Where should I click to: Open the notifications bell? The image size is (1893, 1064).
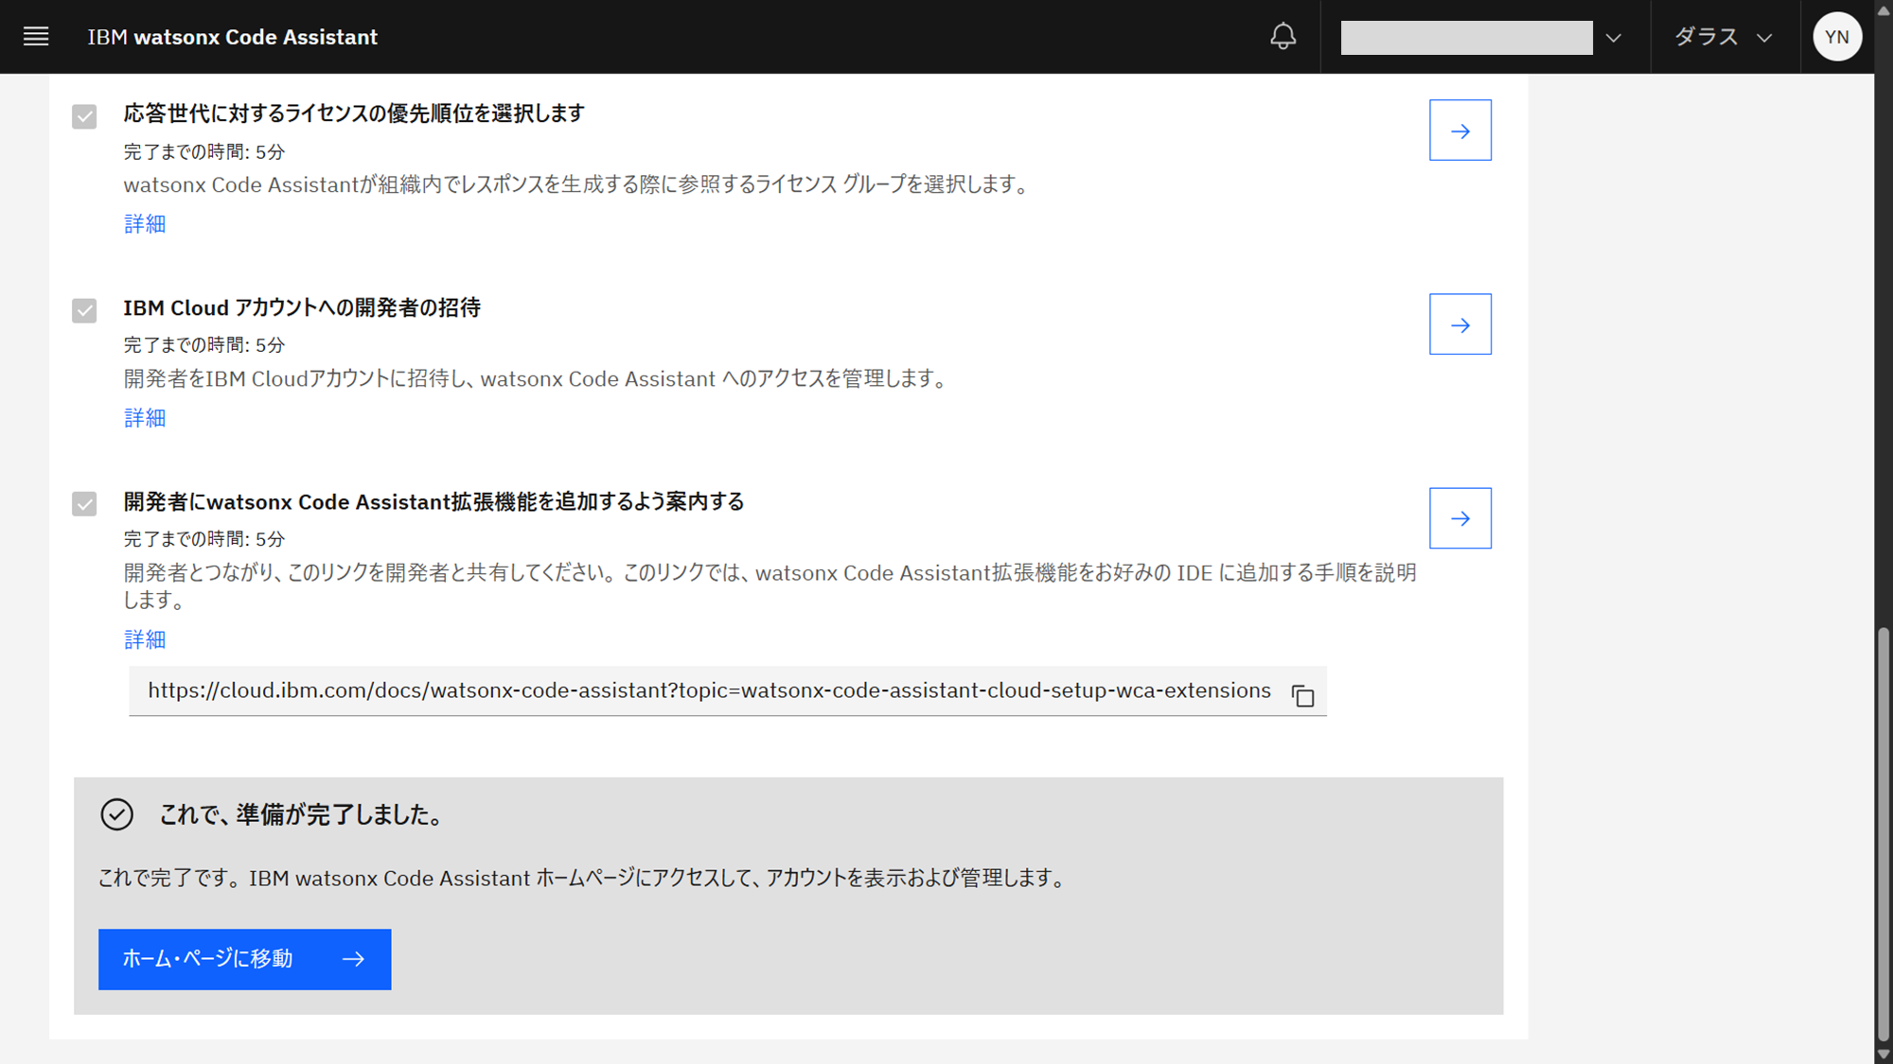(1283, 37)
